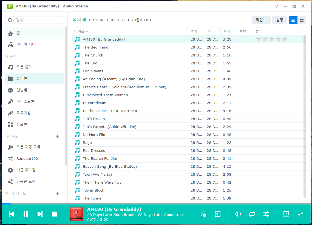This screenshot has height=225, width=312.
Task: Switch to mini player mode
Action: (300, 214)
